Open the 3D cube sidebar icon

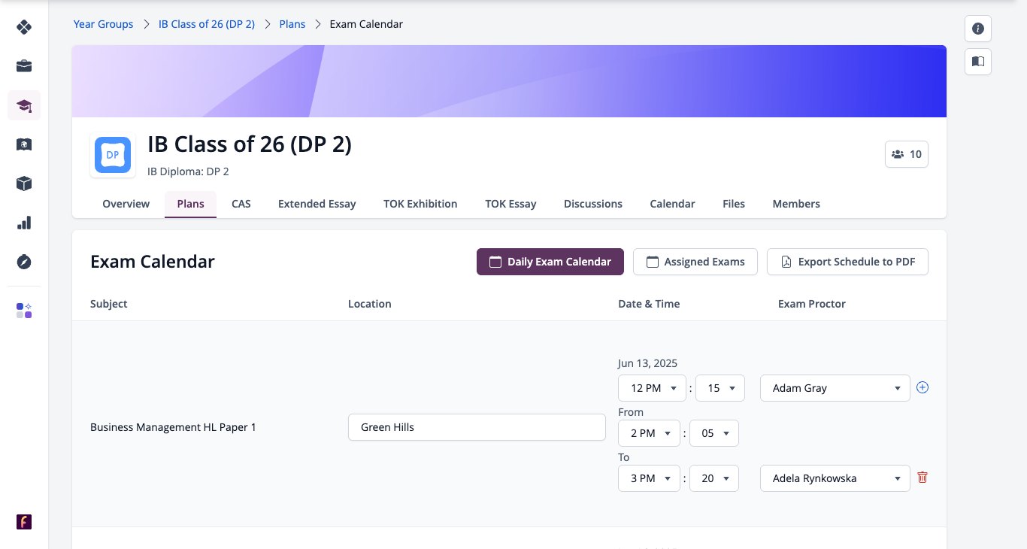(x=24, y=184)
